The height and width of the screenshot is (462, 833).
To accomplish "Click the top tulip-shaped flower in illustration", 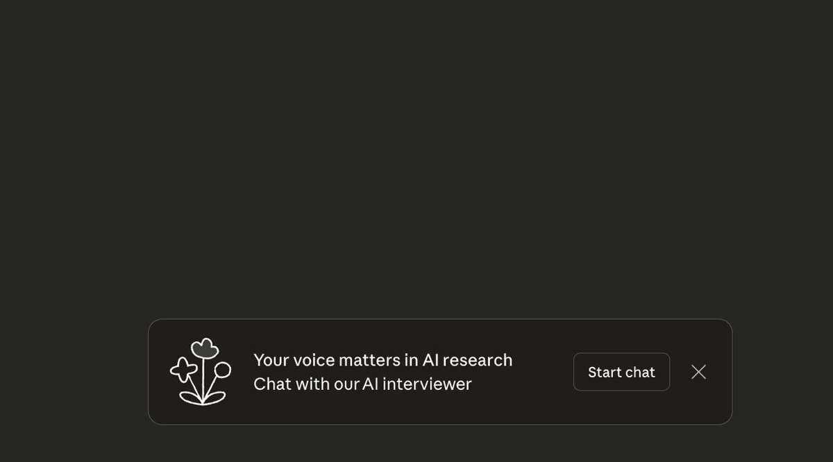I will pos(205,348).
